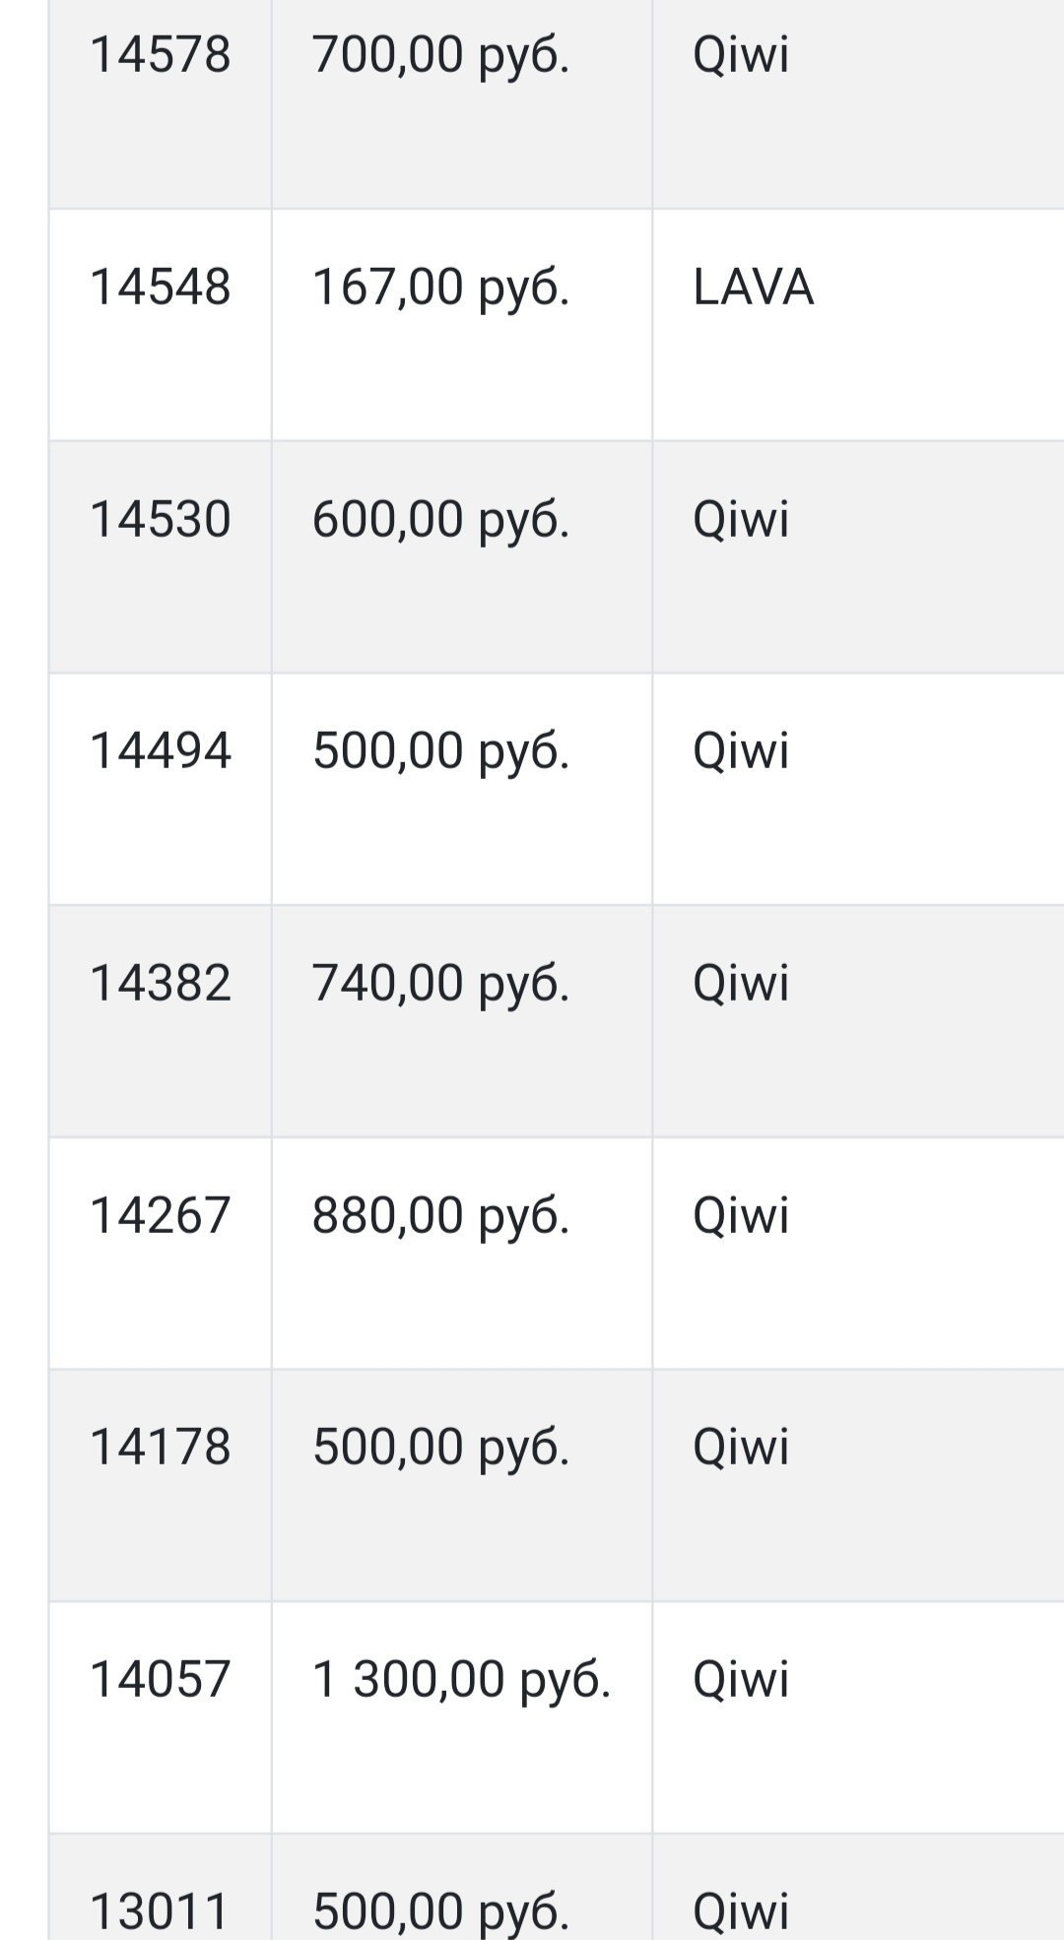Click Qiwi in the 14494 row
1064x1940 pixels.
741,751
